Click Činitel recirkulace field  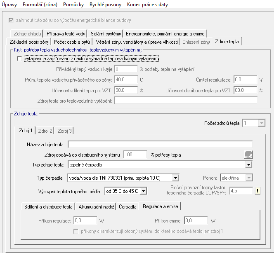tap(246, 80)
